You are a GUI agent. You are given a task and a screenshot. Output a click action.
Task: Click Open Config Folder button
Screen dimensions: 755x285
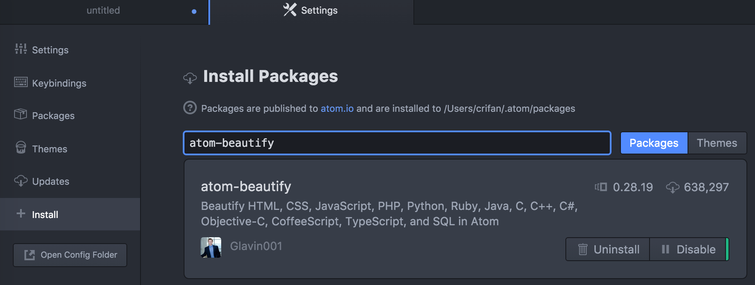tap(70, 255)
